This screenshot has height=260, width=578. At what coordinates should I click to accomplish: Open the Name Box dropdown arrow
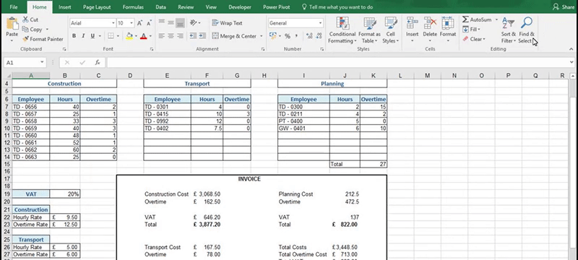click(x=42, y=63)
